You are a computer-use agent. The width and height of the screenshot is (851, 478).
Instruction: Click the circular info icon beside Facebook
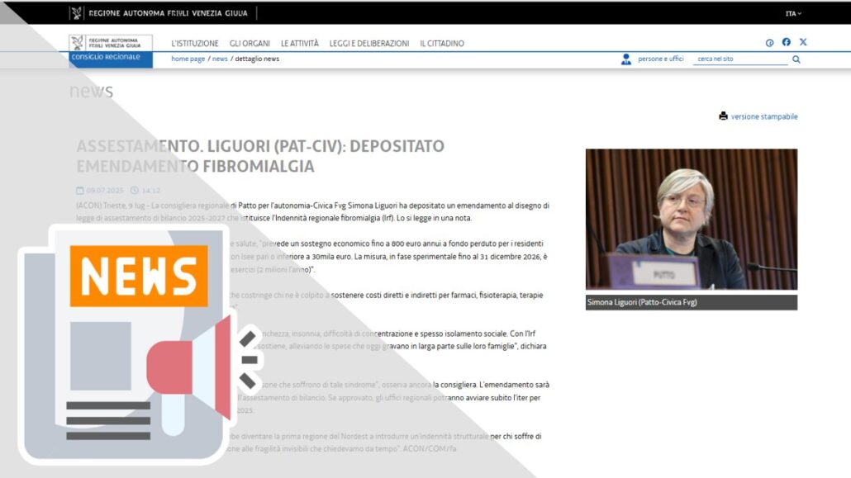769,43
